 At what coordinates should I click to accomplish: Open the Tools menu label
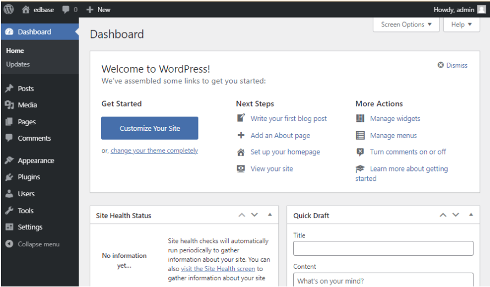[x=25, y=211]
